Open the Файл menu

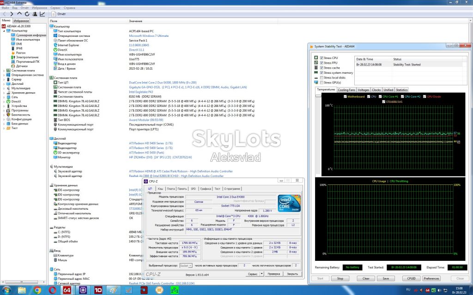pyautogui.click(x=5, y=8)
